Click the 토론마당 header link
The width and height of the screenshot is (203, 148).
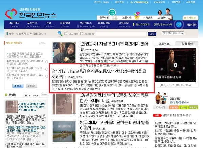[x=127, y=18]
